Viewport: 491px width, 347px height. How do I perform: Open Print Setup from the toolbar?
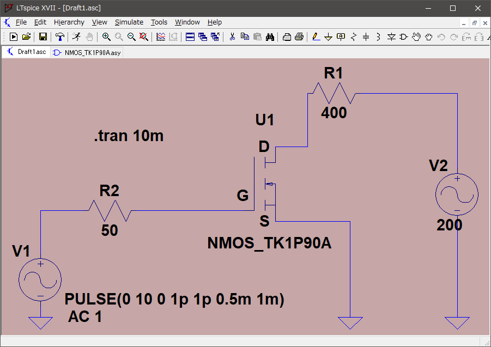coord(287,37)
